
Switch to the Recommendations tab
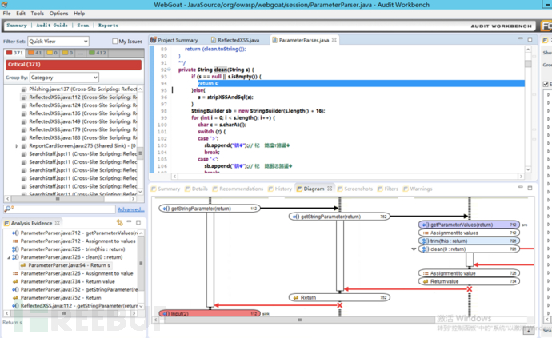tap(241, 189)
